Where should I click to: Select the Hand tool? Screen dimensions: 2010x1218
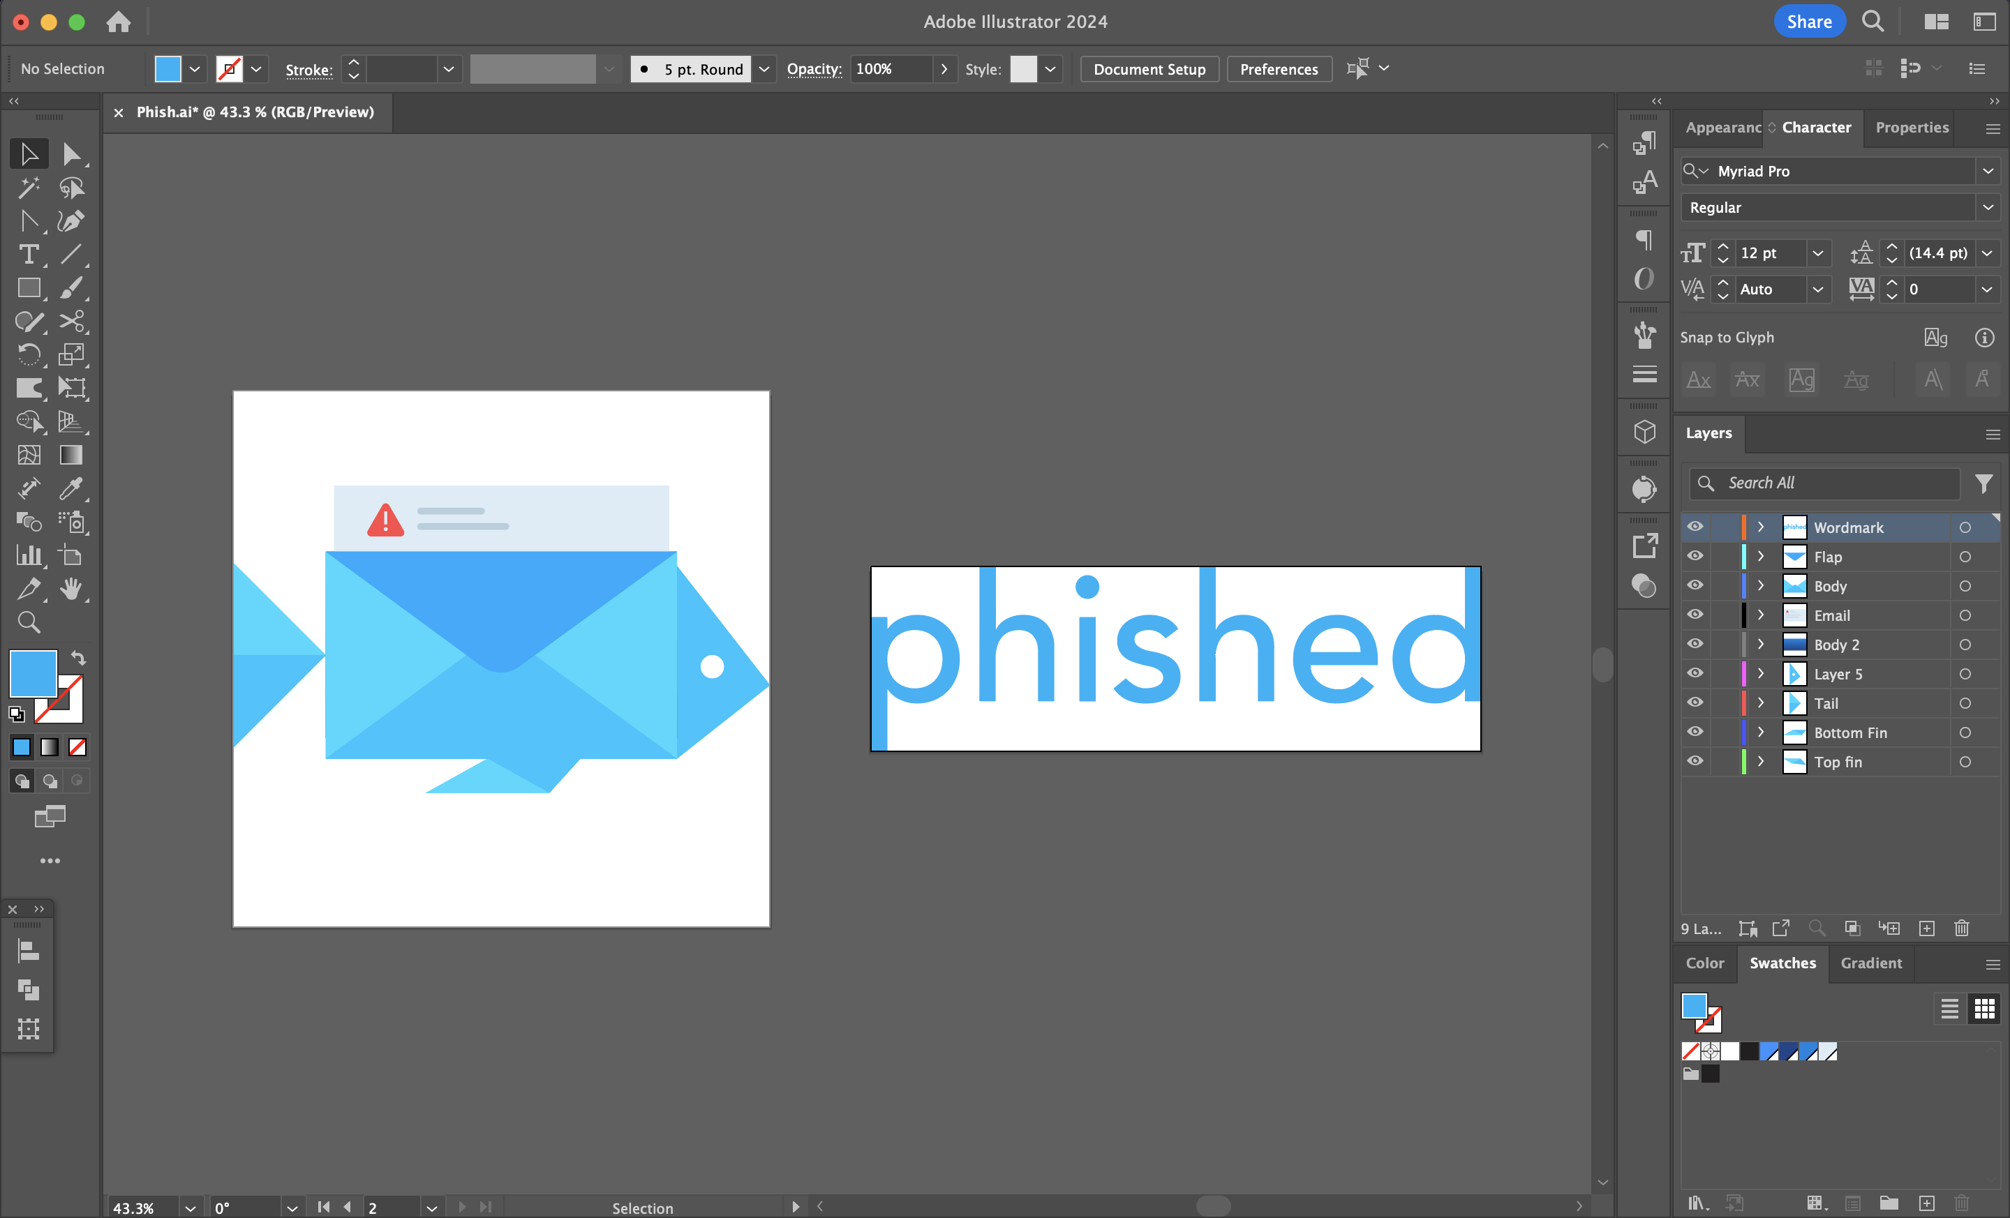click(x=71, y=589)
